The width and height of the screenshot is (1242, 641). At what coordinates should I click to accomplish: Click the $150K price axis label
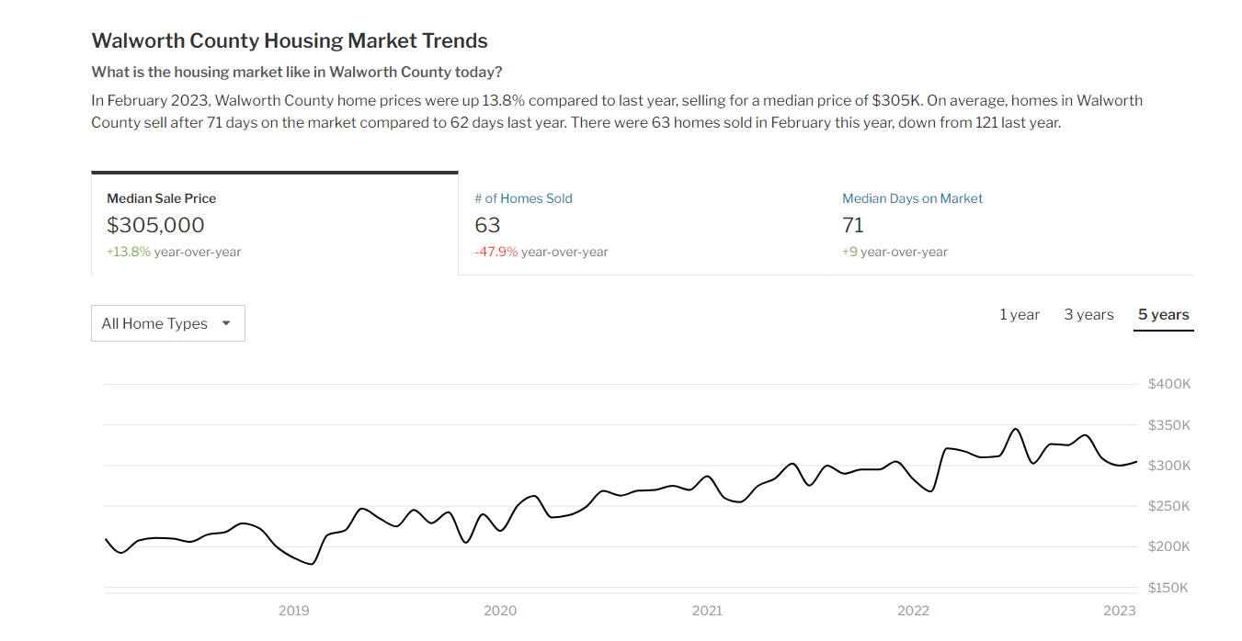pyautogui.click(x=1168, y=588)
